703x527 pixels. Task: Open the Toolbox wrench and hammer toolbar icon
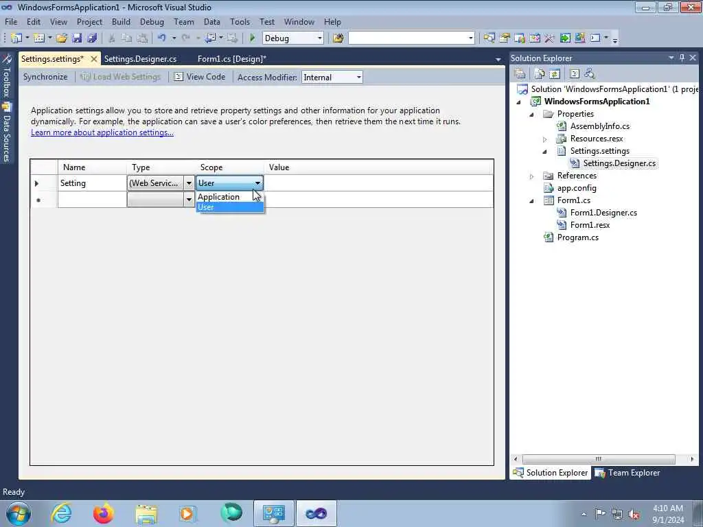coord(550,38)
